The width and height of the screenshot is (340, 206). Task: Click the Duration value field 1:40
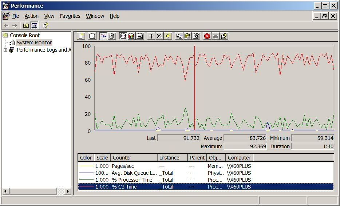(312, 146)
